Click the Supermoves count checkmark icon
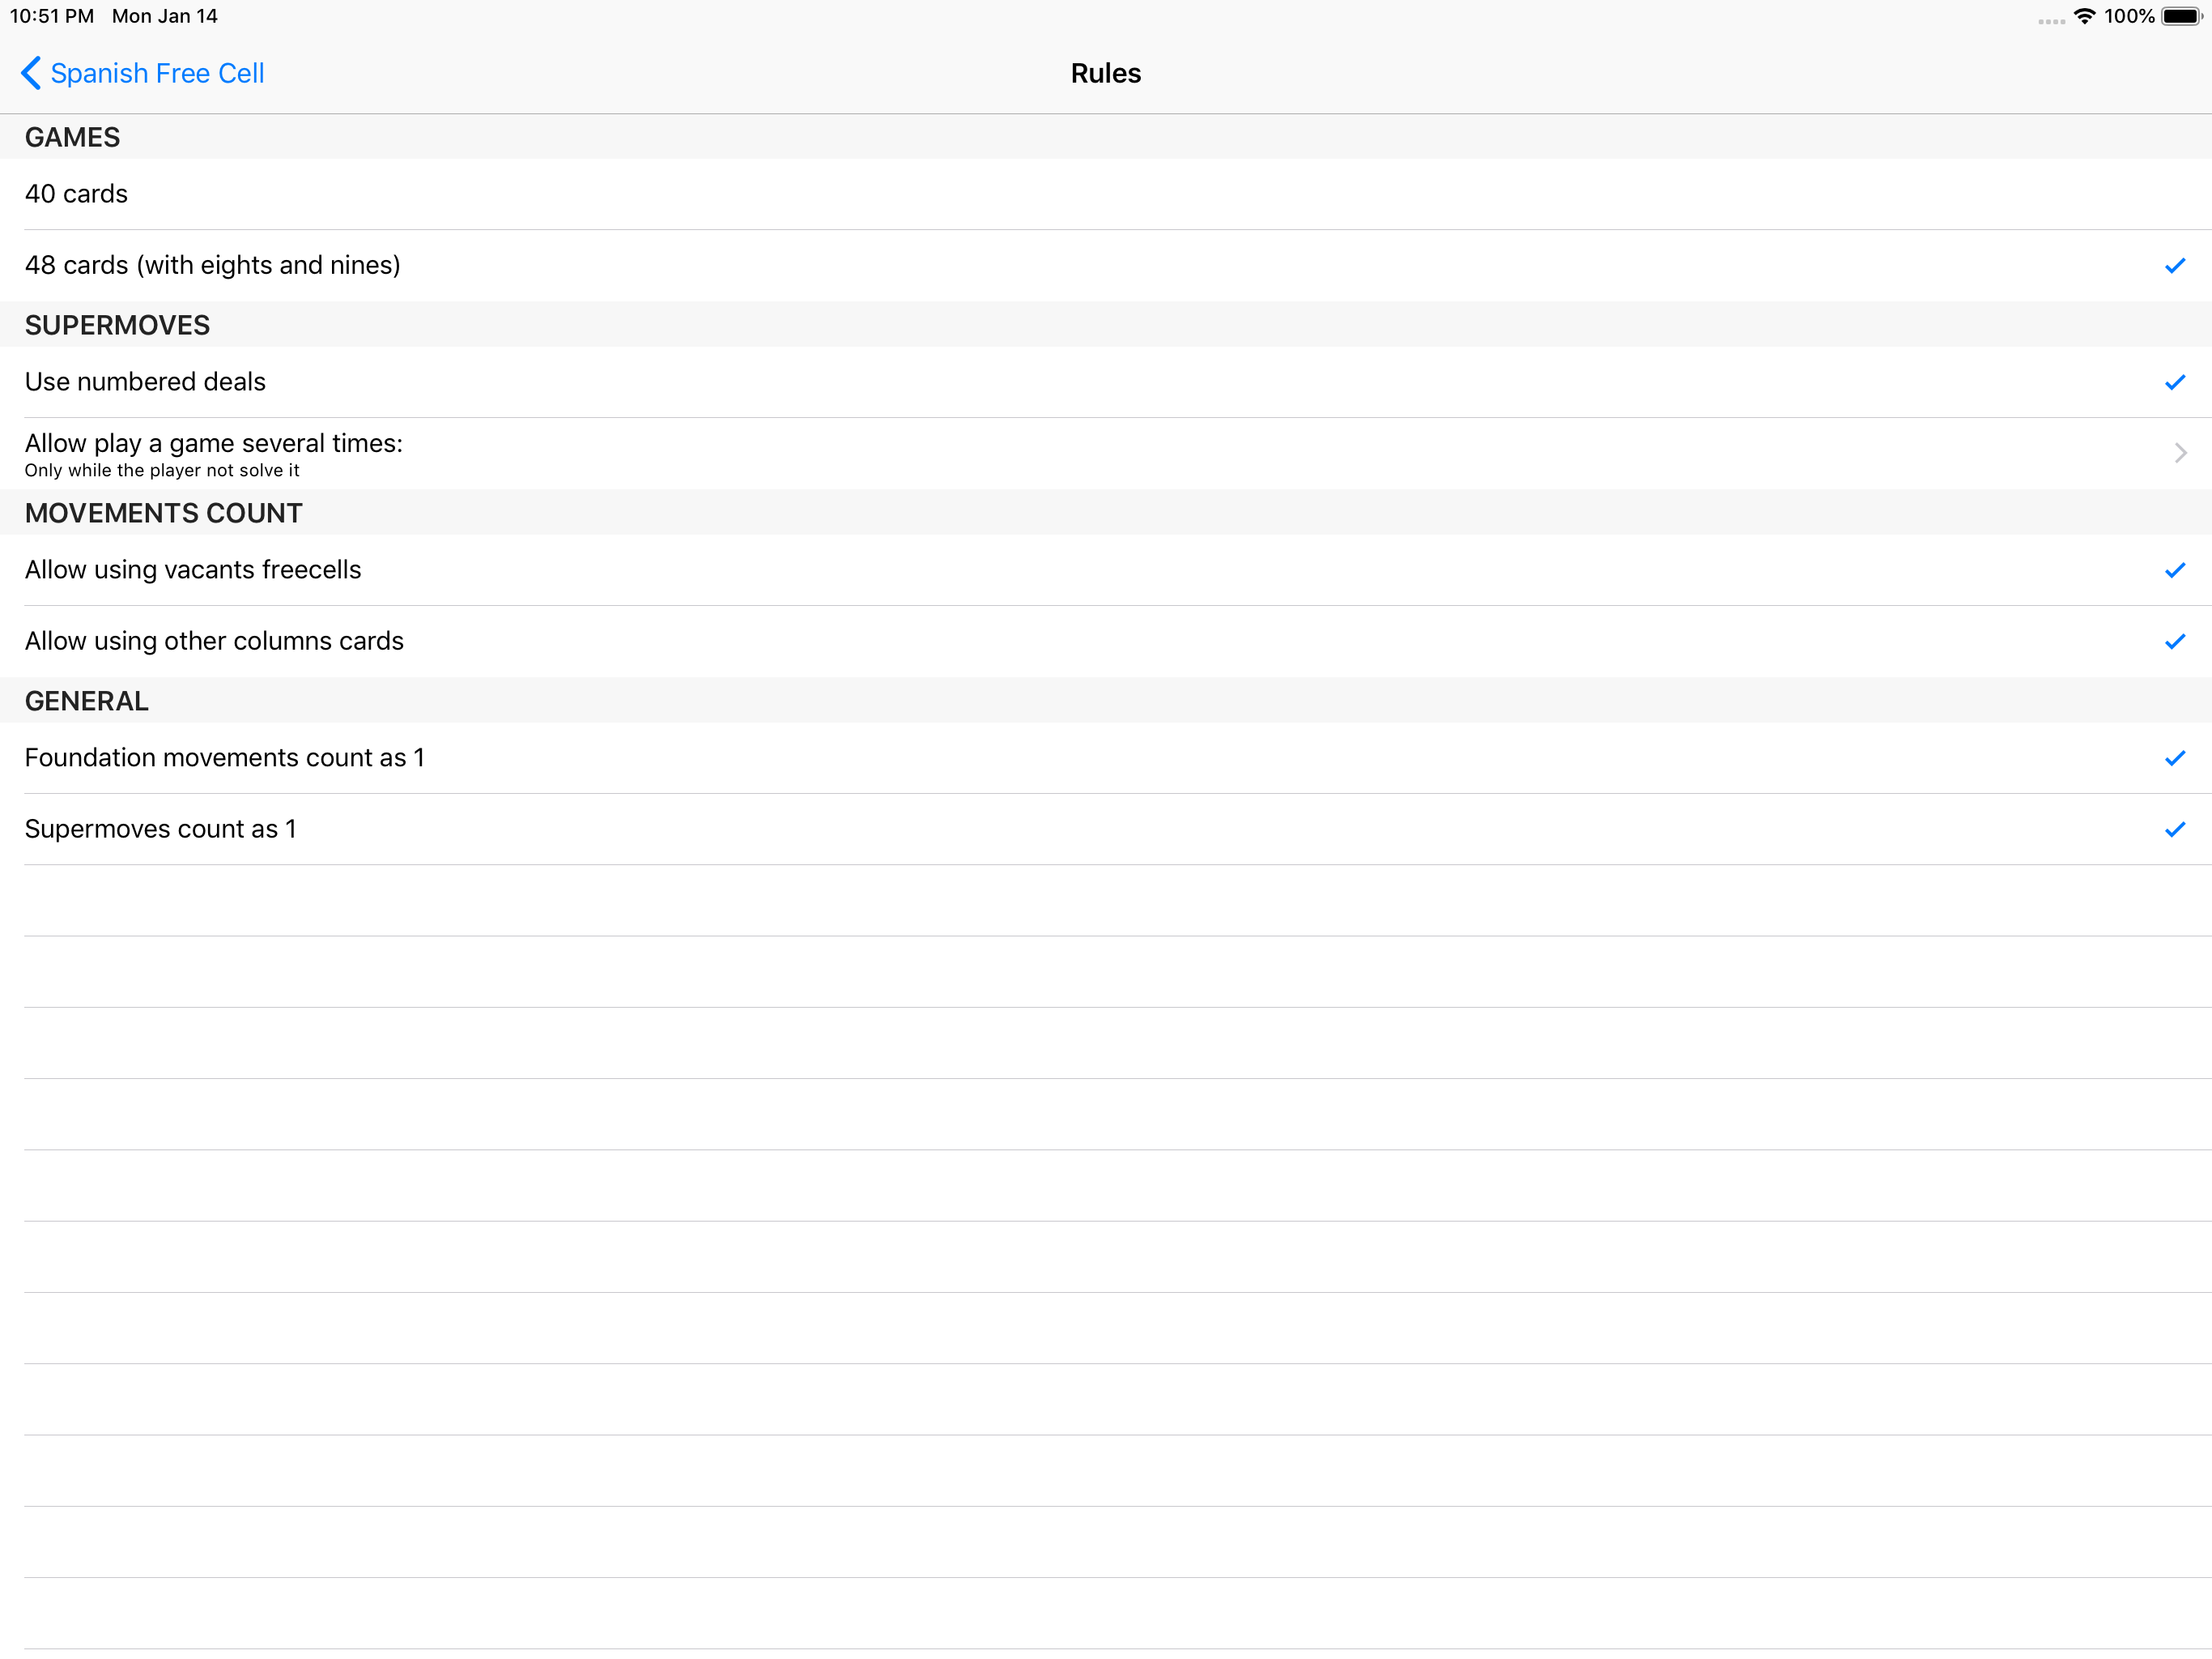This screenshot has width=2212, height=1659. [x=2174, y=829]
